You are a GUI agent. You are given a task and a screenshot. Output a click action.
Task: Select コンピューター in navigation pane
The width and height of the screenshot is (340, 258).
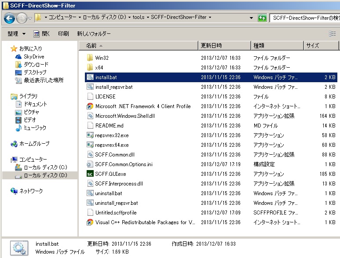33,160
